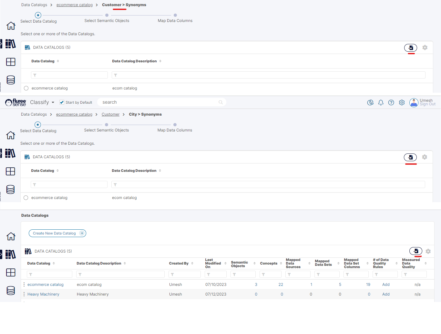Viewport: 441px width, 334px height.
Task: Open the notifications bell
Action: pyautogui.click(x=381, y=102)
